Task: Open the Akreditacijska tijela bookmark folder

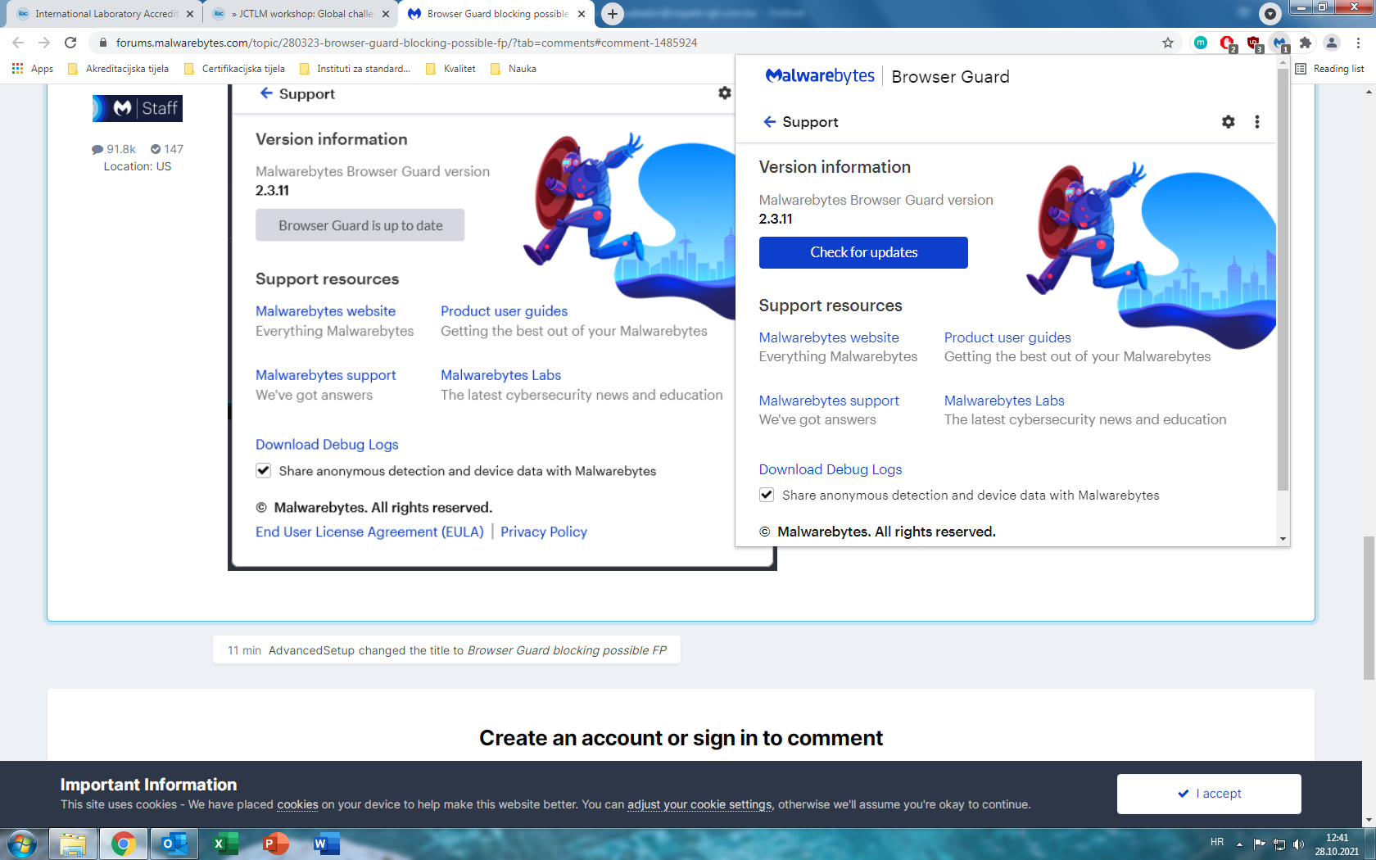Action: coord(118,69)
